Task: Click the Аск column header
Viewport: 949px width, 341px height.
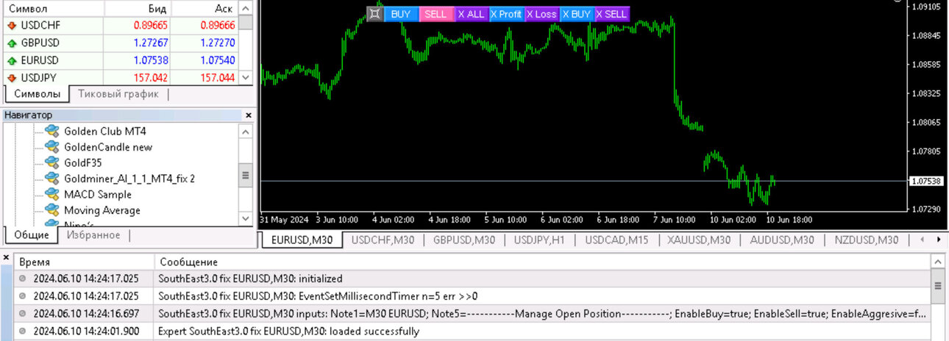Action: click(205, 8)
